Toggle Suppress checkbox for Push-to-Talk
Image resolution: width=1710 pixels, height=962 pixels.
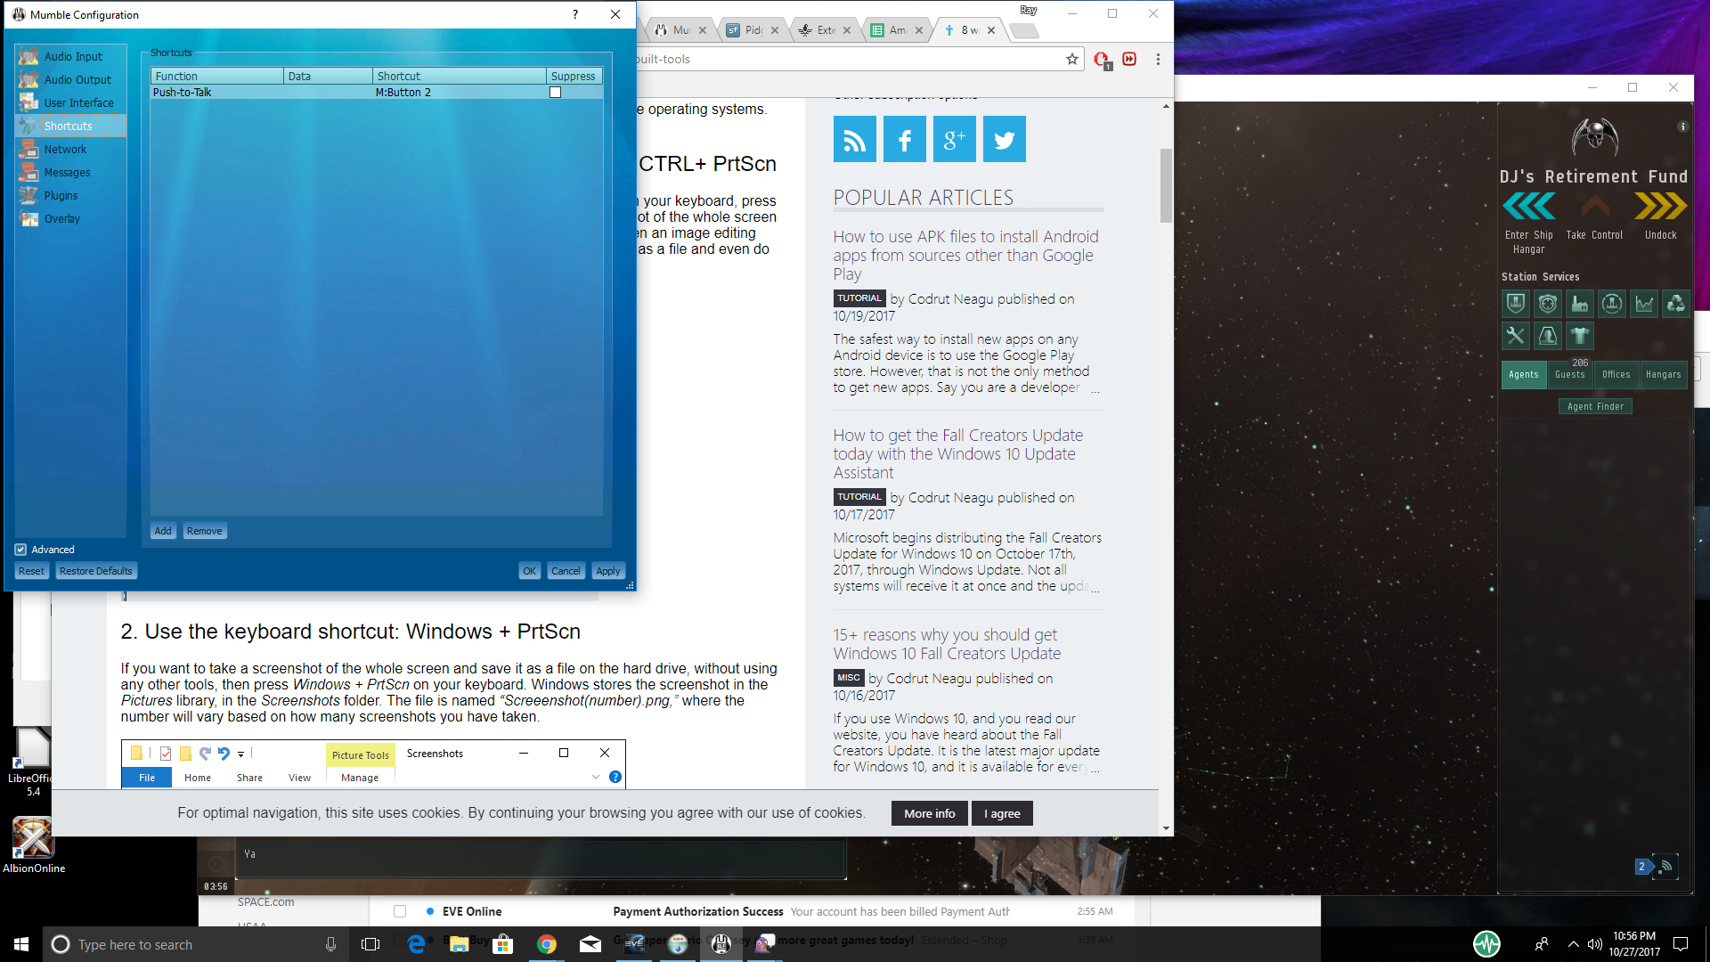(556, 92)
